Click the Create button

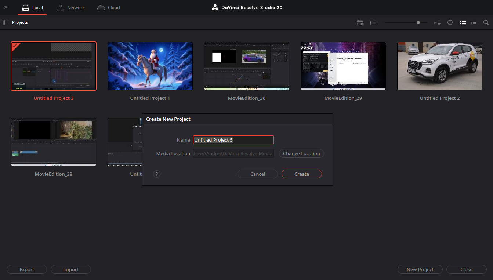click(301, 174)
